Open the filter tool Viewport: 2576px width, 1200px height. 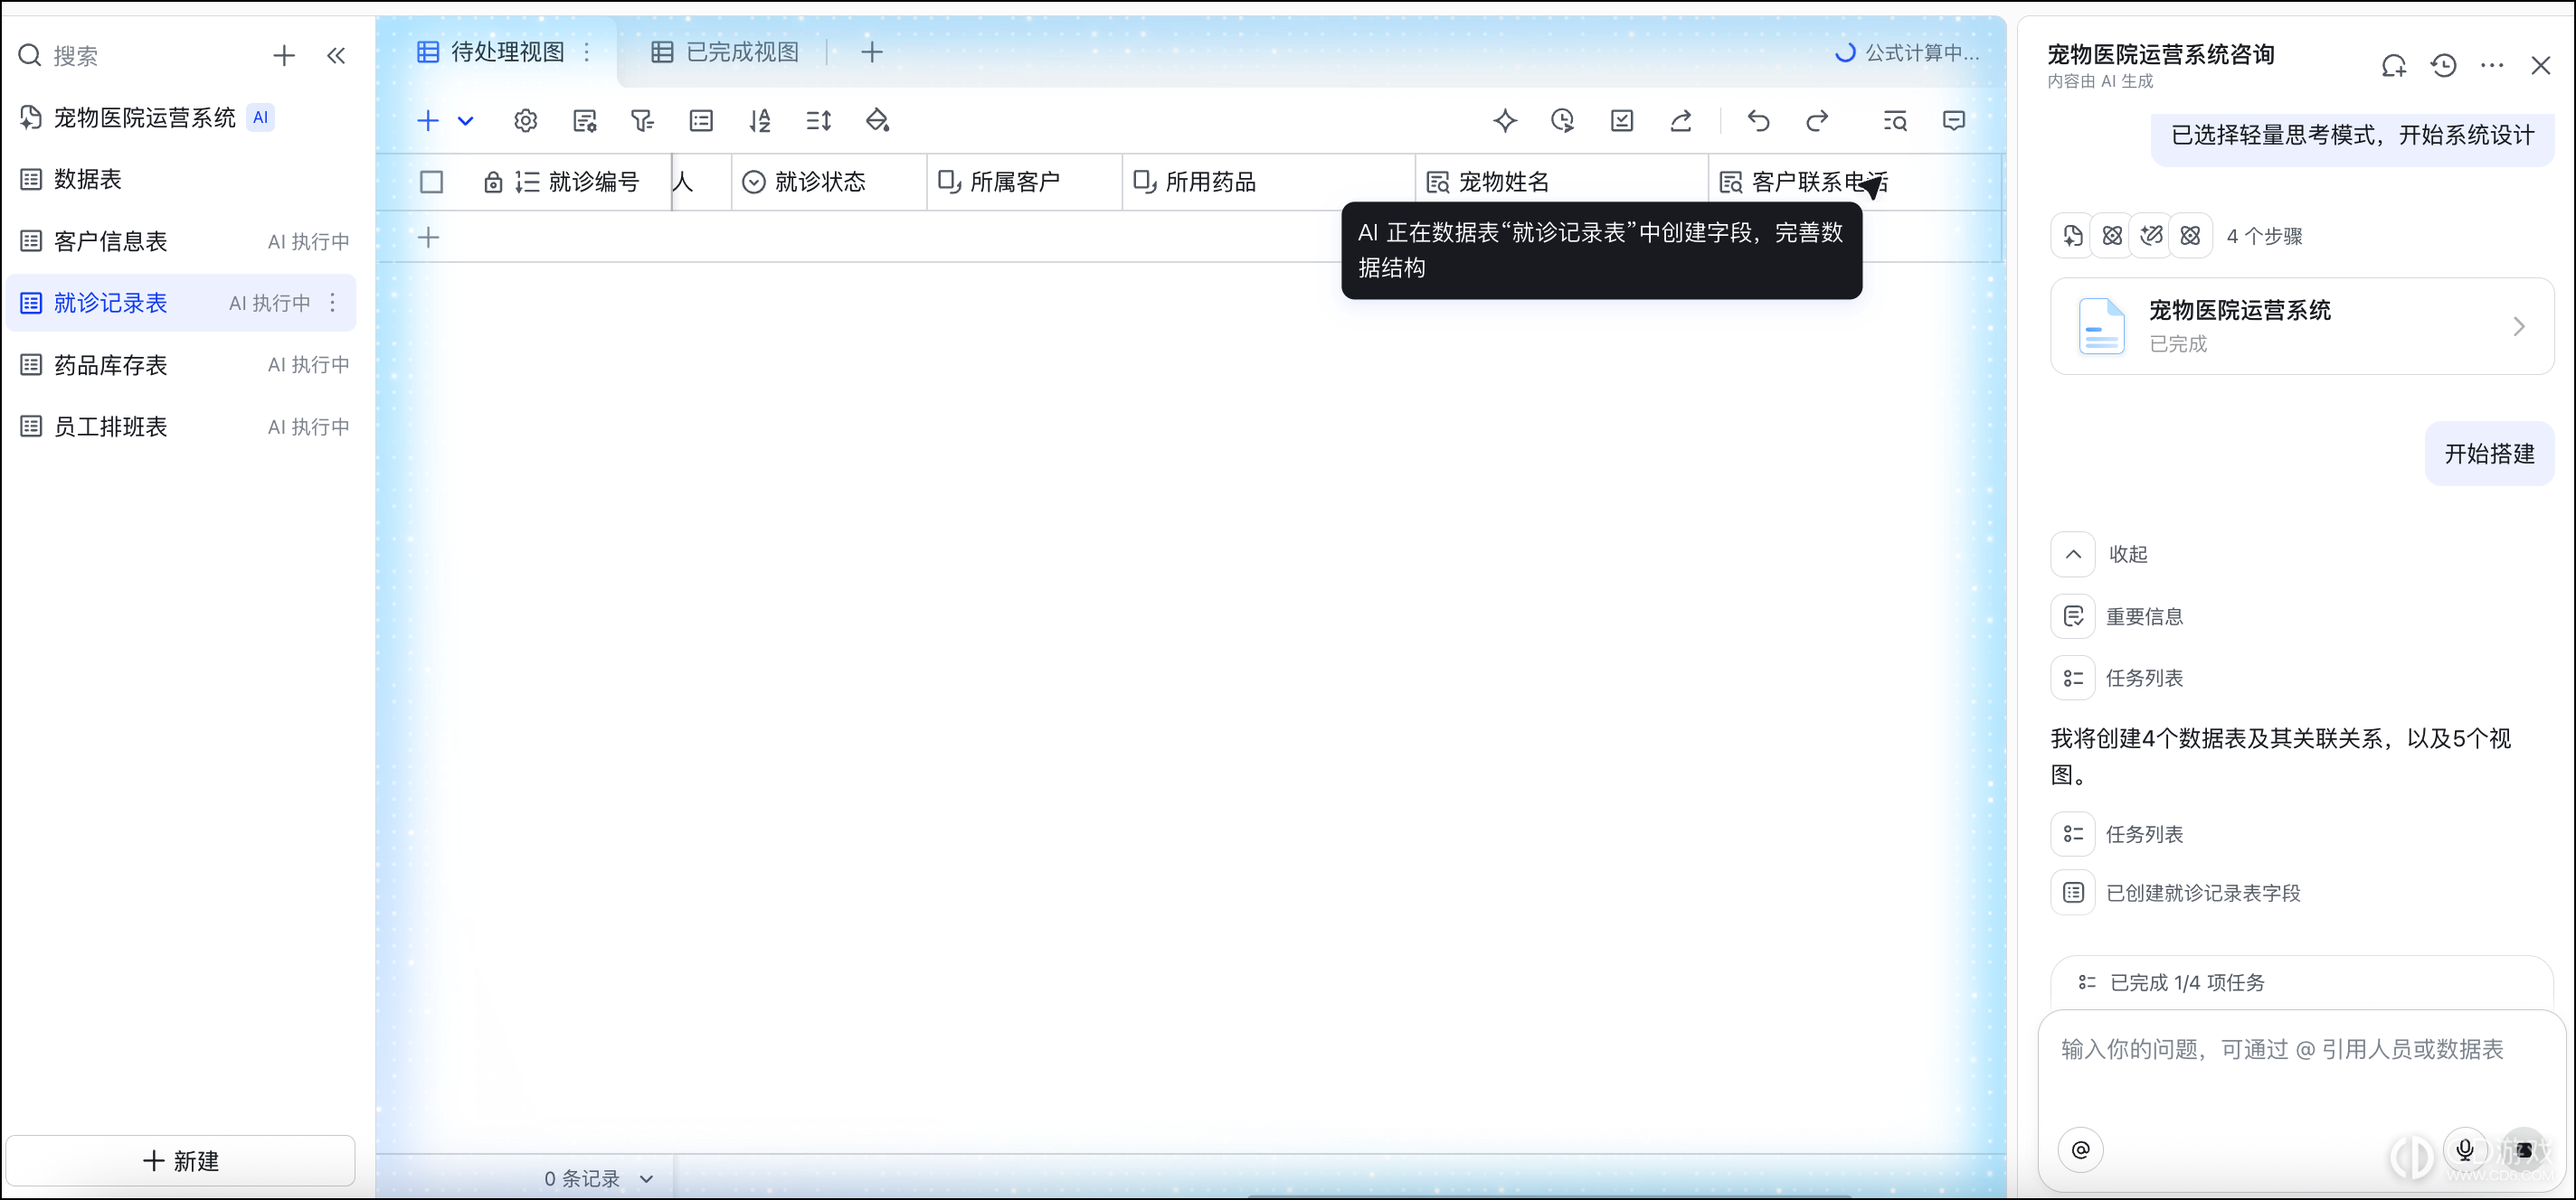(x=642, y=121)
